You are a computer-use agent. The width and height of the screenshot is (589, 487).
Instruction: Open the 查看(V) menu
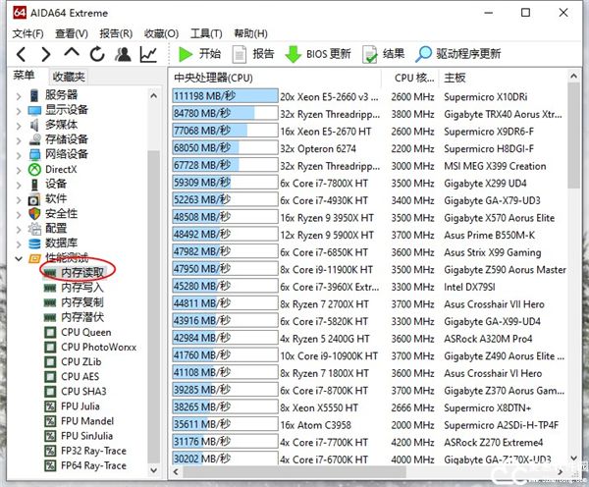point(72,33)
